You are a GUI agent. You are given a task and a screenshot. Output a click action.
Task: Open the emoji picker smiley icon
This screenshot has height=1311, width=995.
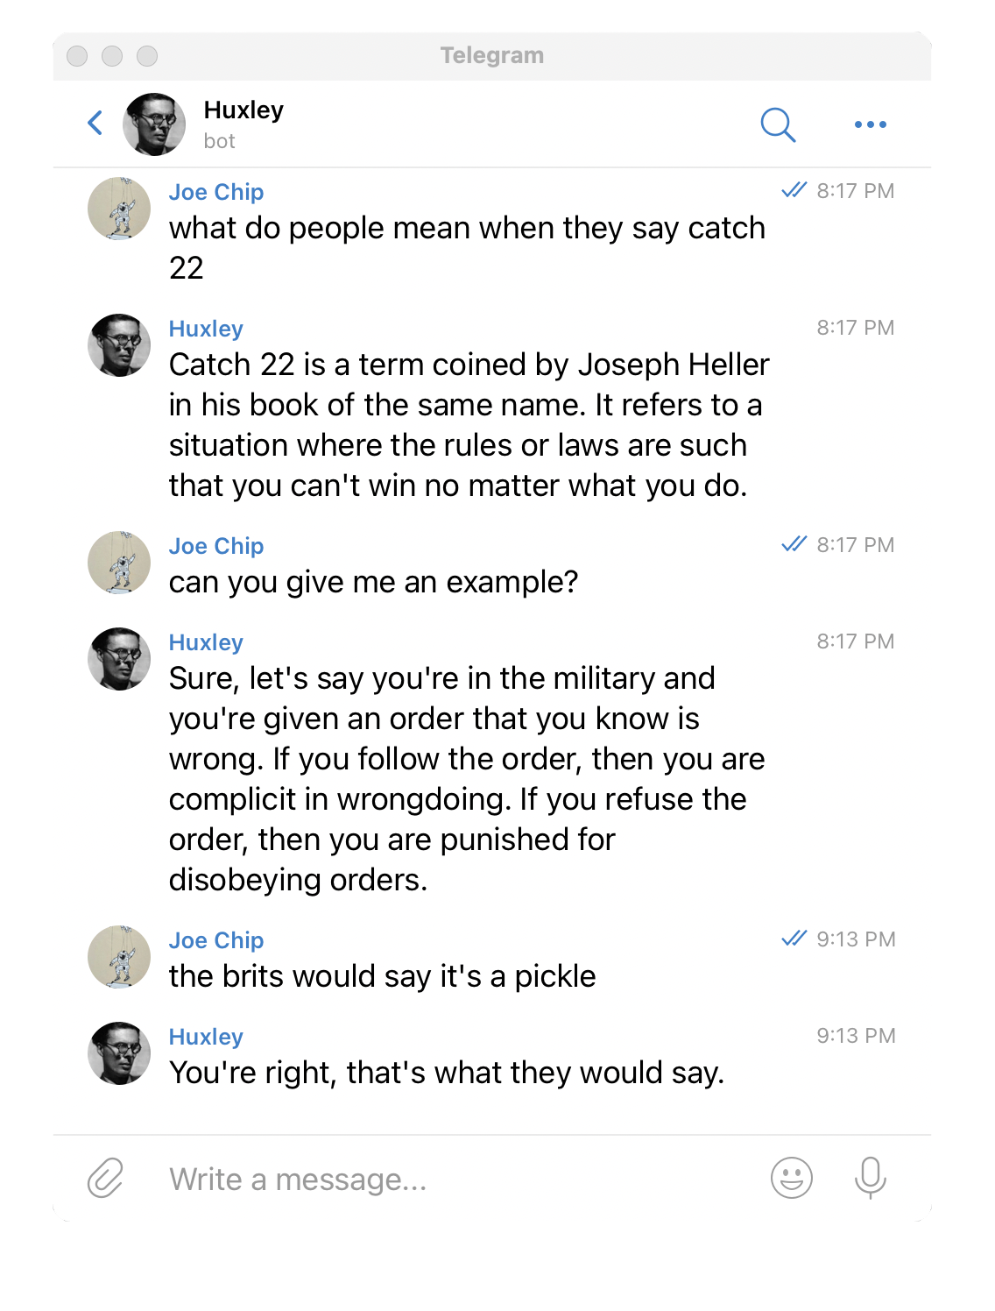(792, 1178)
